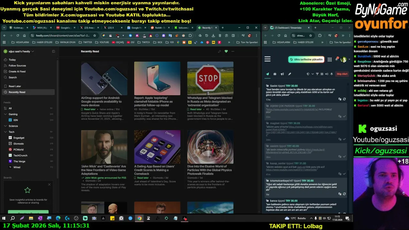Open the Engadget feed
This screenshot has height=230, width=409.
pos(19,138)
